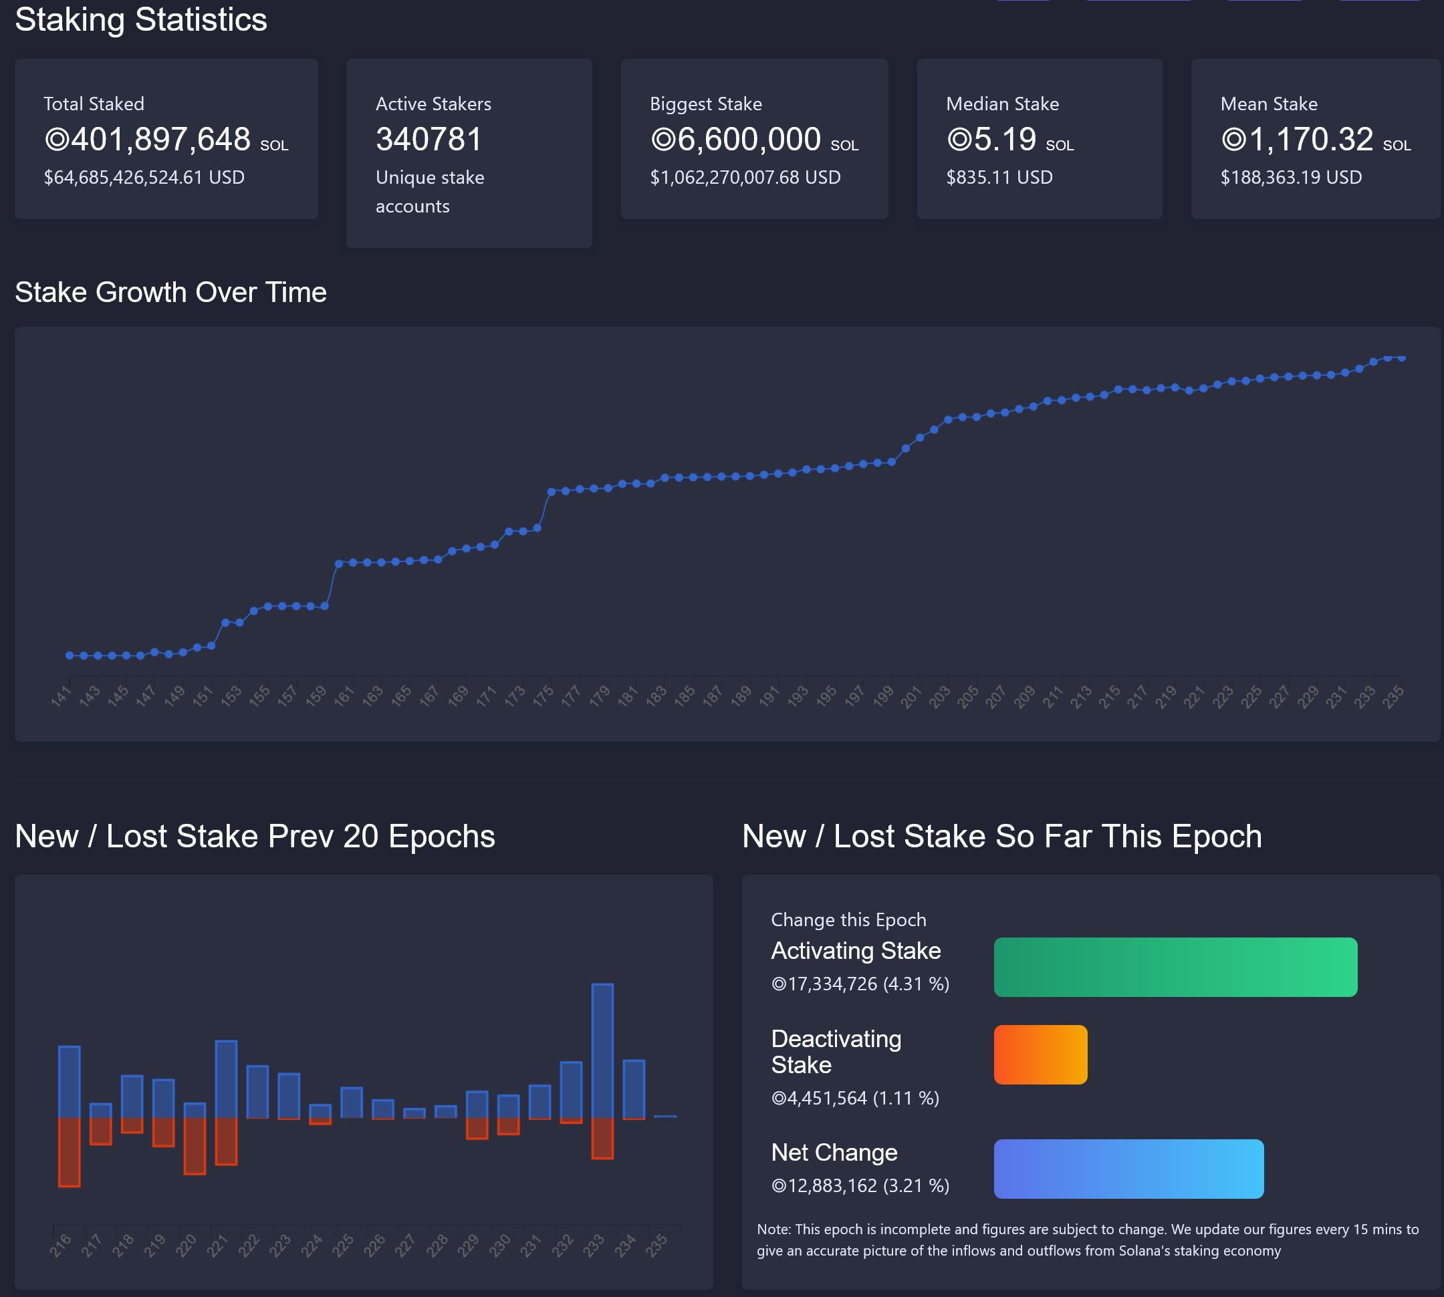Click the SOL symbol in Median Stake
Screen dimensions: 1444x1297
(x=959, y=139)
